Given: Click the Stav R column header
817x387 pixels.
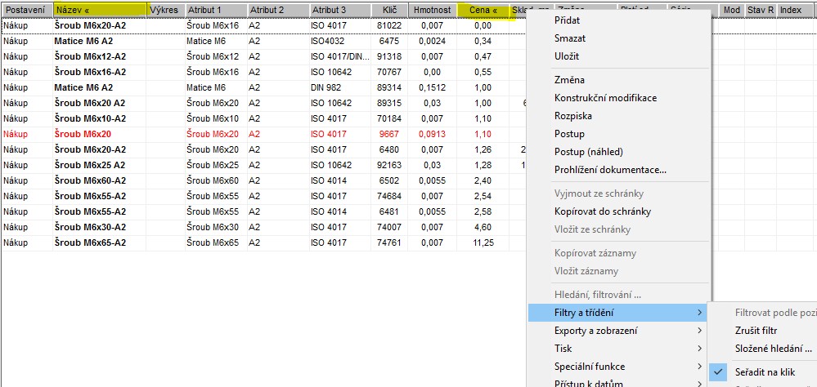Looking at the screenshot, I should tap(761, 10).
